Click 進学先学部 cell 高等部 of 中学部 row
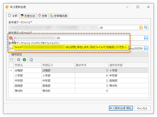 [x=128, y=81]
